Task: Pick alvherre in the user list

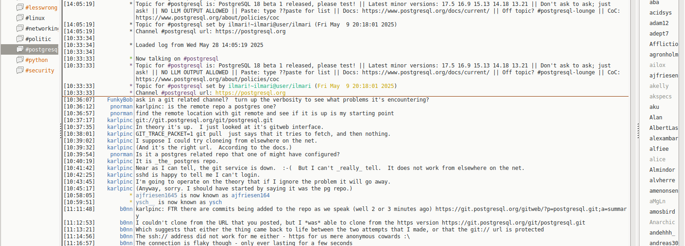Action: coord(662,180)
